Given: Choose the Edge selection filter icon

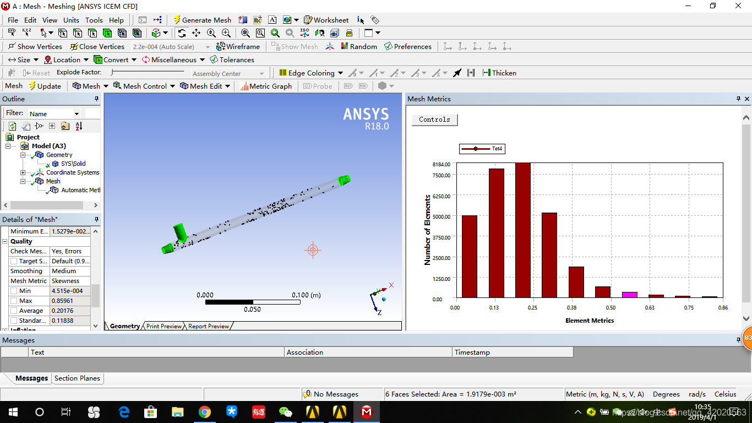Looking at the screenshot, I should click(x=78, y=33).
